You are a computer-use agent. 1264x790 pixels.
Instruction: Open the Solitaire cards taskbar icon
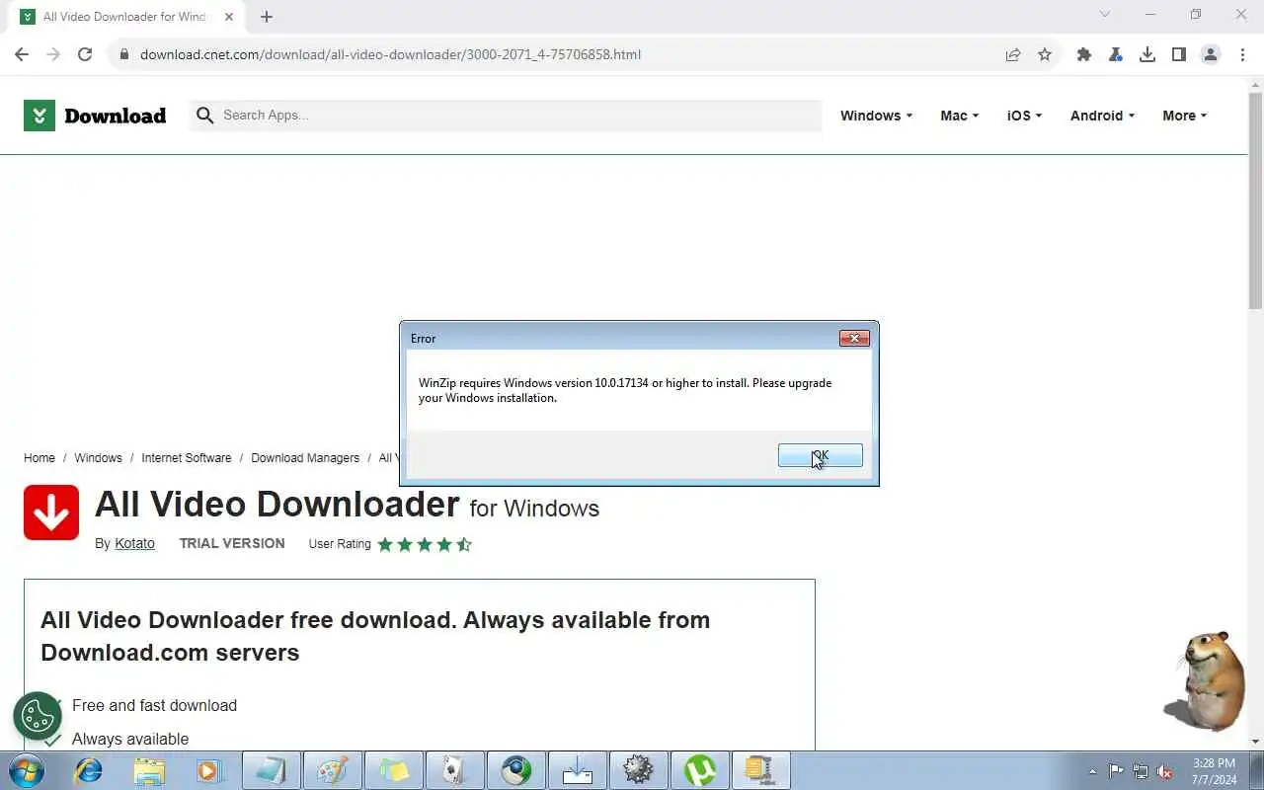(454, 770)
